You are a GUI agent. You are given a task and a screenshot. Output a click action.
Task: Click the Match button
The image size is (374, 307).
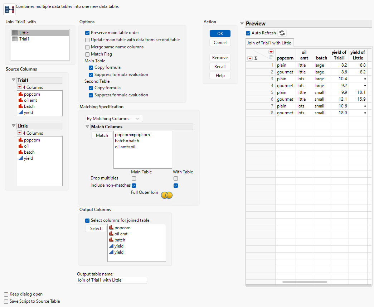coord(102,135)
